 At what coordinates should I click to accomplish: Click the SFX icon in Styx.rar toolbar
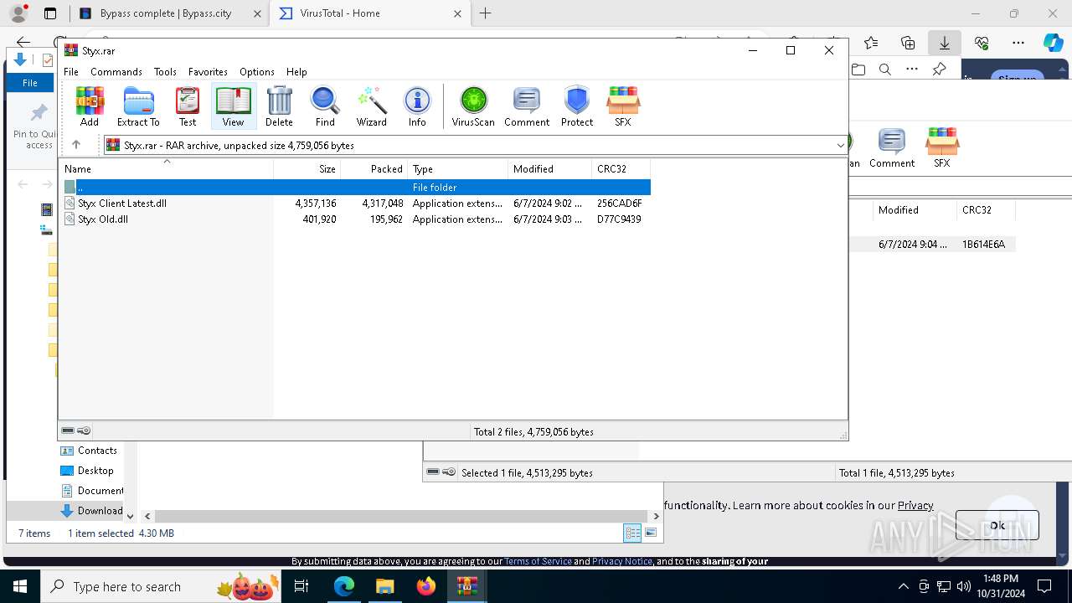click(x=622, y=106)
